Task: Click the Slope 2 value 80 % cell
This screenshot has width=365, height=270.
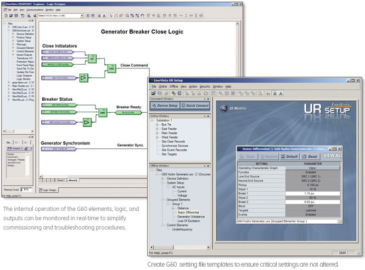Action: 312,198
